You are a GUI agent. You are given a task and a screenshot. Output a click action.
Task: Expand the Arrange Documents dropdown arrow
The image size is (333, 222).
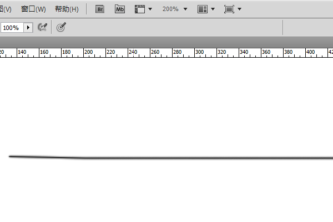[x=213, y=9]
